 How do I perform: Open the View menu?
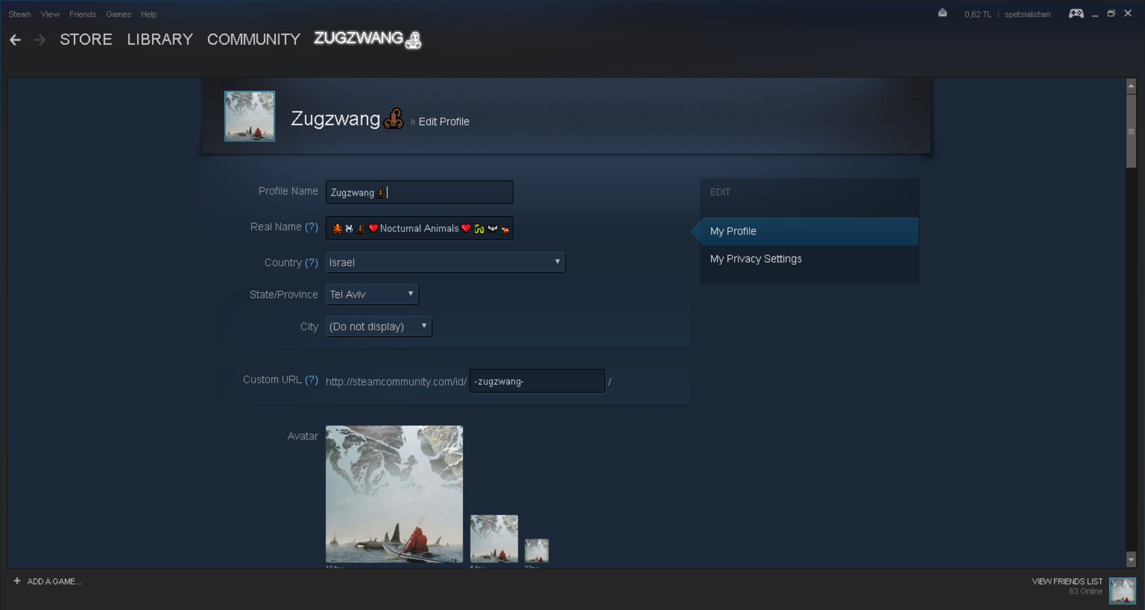50,14
